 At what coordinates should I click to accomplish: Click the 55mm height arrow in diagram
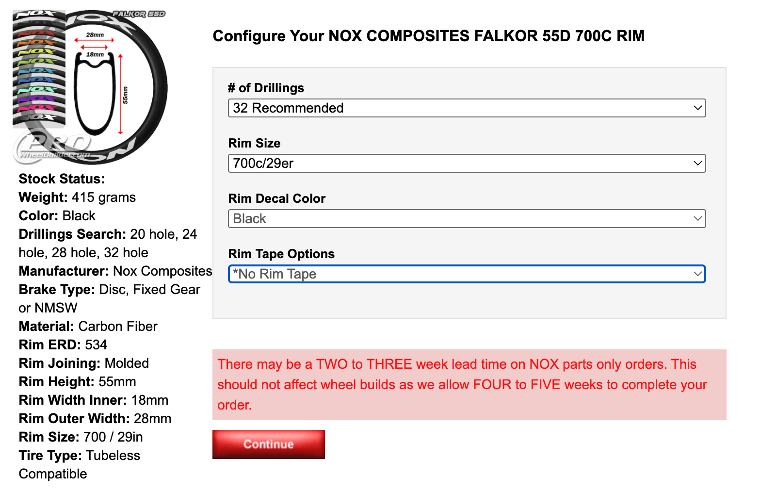click(x=121, y=94)
